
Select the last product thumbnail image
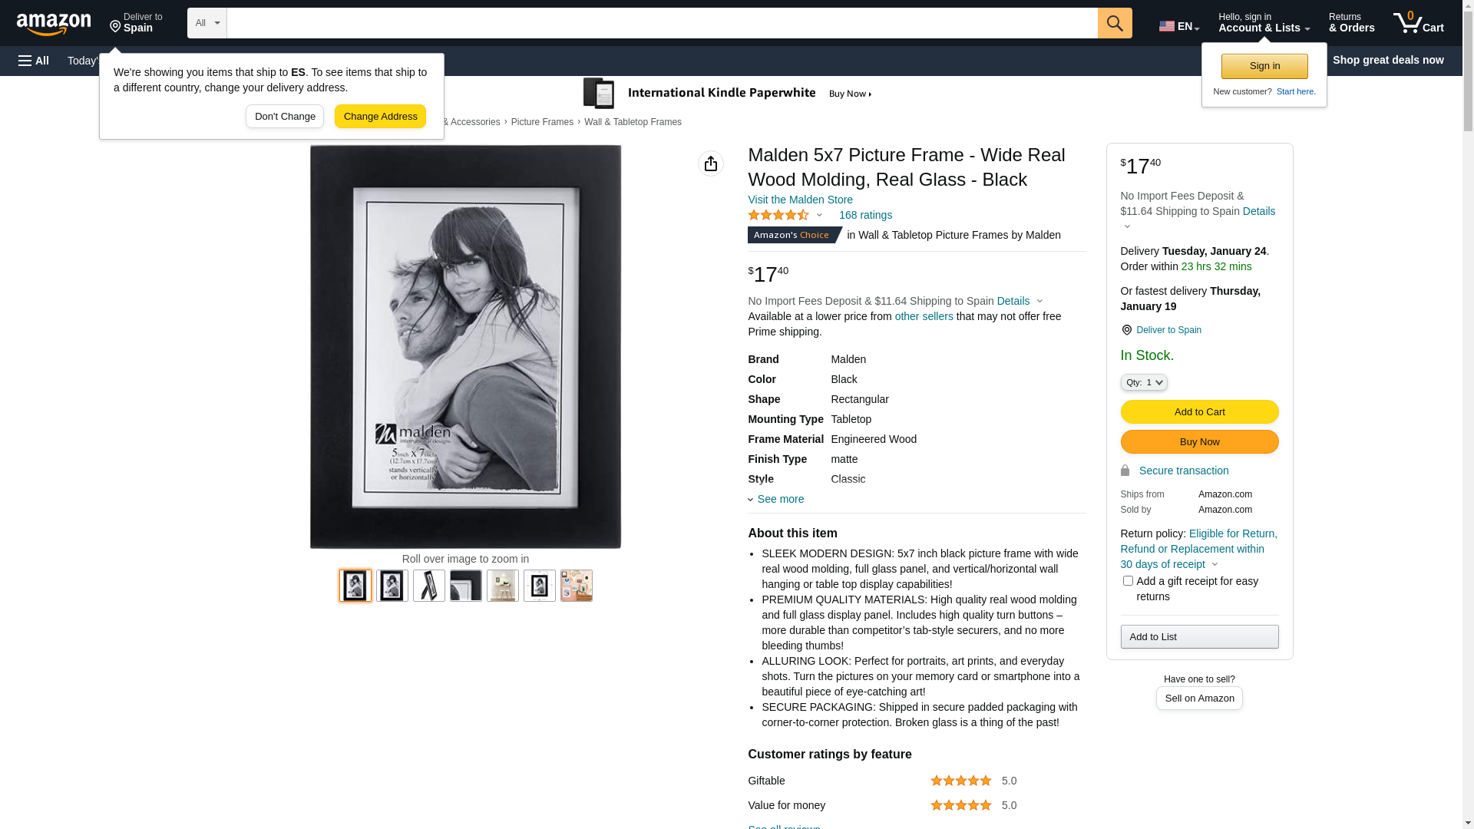[x=577, y=586]
